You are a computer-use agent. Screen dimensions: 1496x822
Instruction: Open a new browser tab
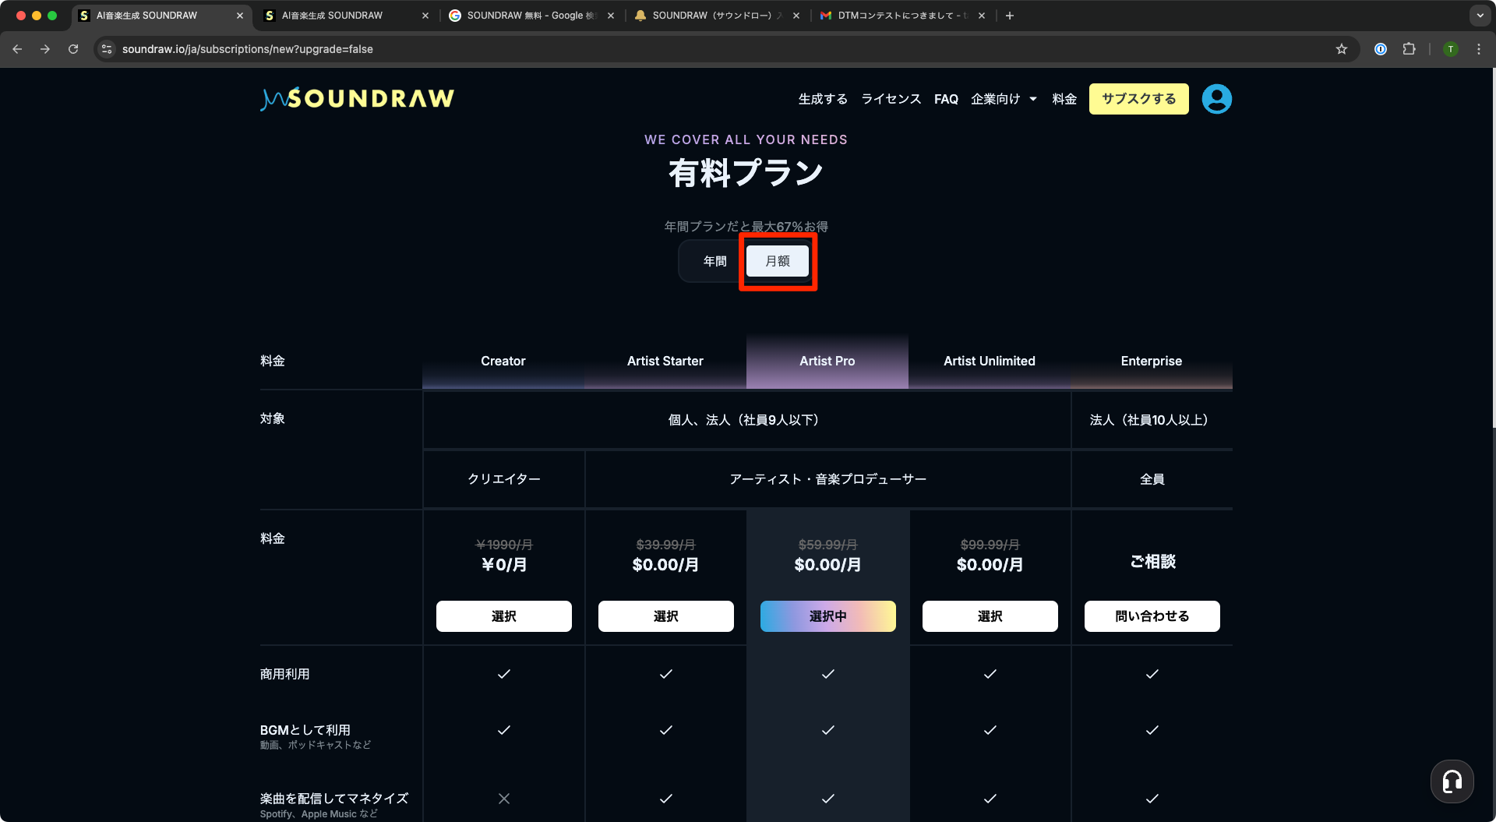(x=1010, y=16)
